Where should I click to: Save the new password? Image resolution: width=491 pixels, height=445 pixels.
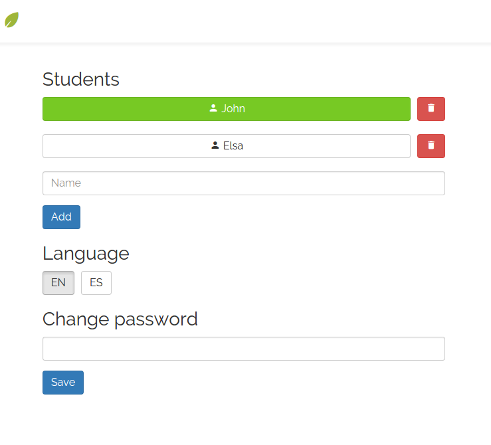pos(63,383)
